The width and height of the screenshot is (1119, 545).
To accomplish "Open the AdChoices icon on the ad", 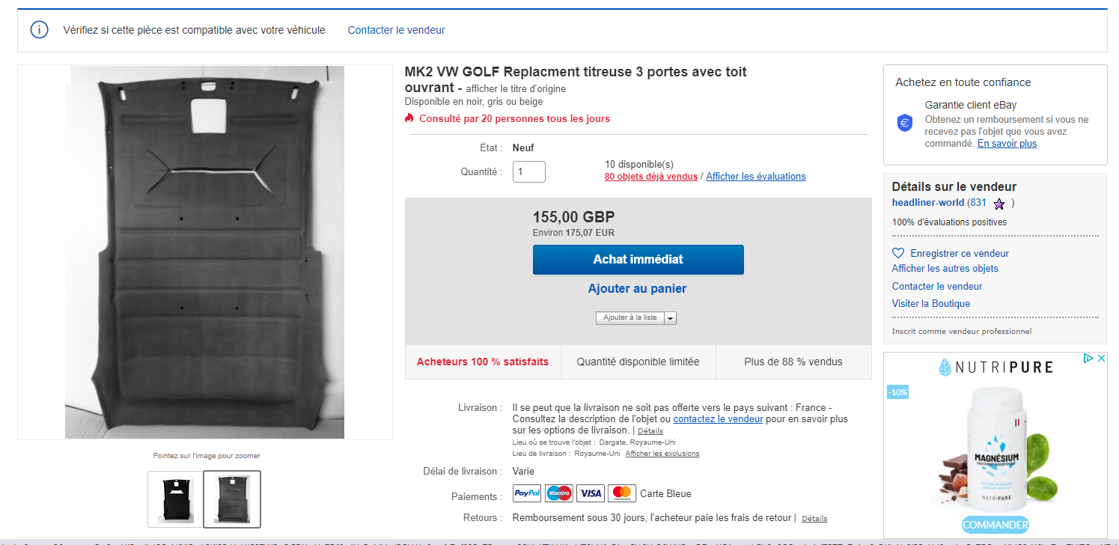I will (x=1090, y=359).
